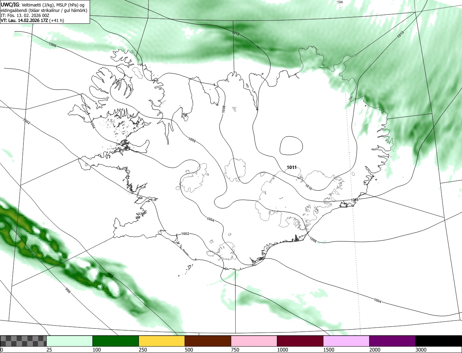Image resolution: width=462 pixels, height=353 pixels.
Task: Click the dark purple 2000–3000 legend swatch
Action: [x=392, y=341]
